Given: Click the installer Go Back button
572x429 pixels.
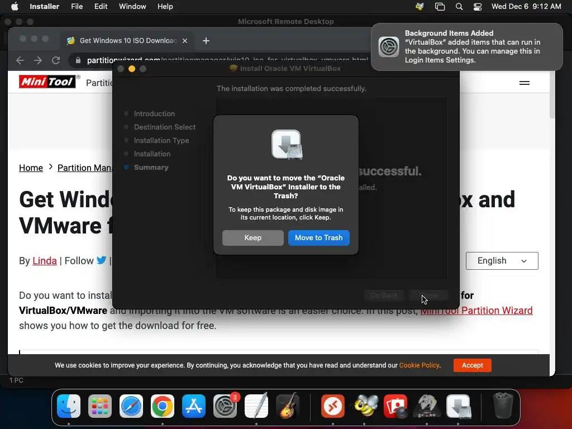Looking at the screenshot, I should coord(384,295).
